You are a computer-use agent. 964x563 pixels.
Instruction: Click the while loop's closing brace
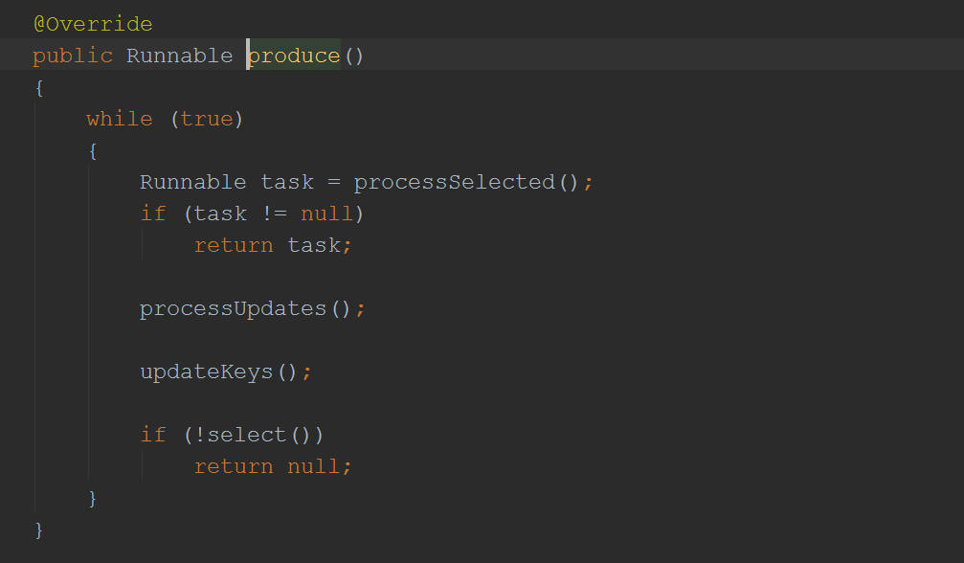(x=93, y=498)
